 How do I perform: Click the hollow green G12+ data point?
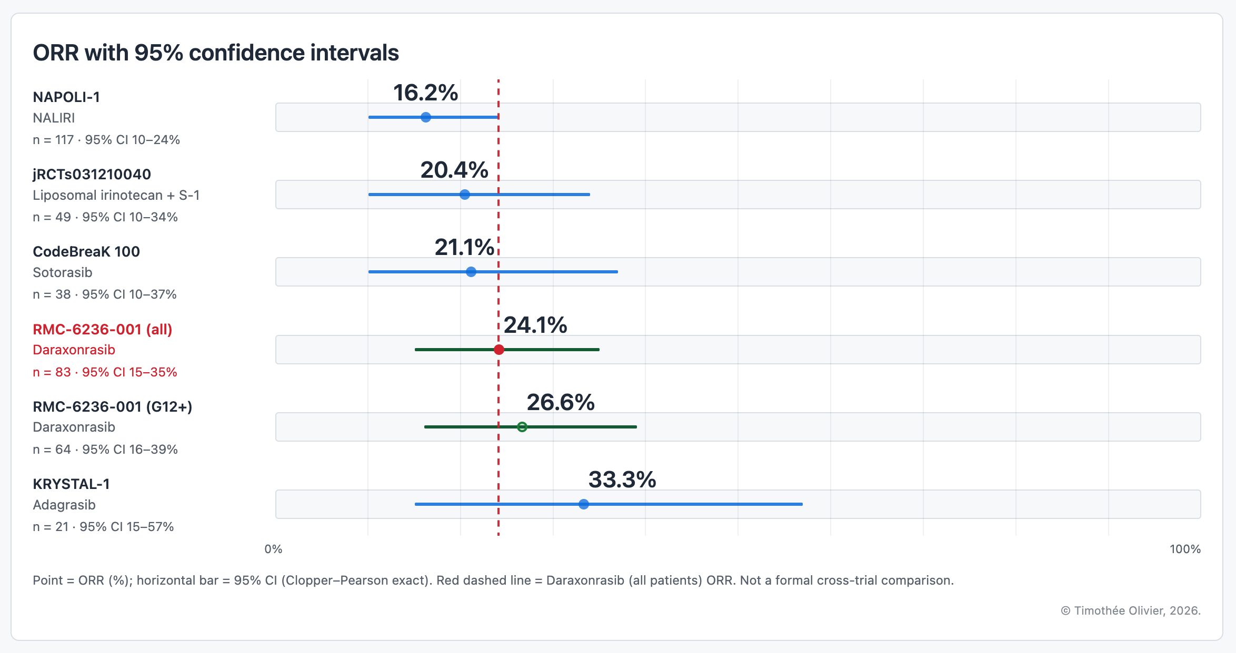522,427
